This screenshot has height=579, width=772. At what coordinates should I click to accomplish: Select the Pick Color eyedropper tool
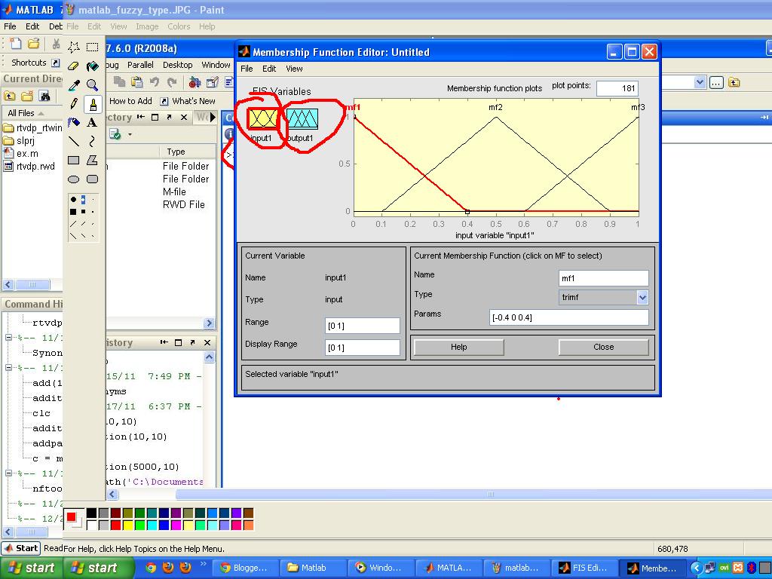[74, 84]
